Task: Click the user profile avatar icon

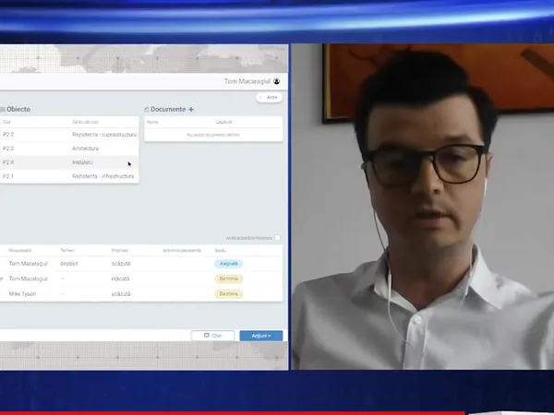Action: pyautogui.click(x=277, y=81)
